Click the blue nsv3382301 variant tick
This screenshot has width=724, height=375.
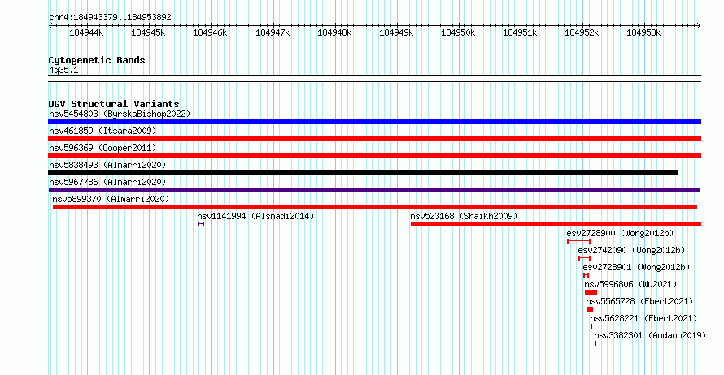(595, 343)
